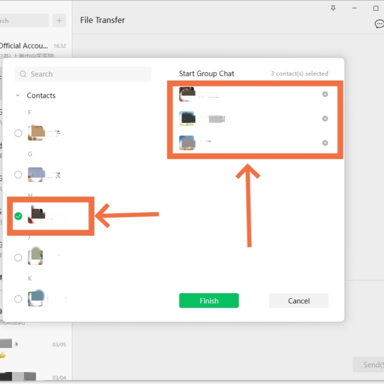Select the contact under letter F

click(18, 133)
